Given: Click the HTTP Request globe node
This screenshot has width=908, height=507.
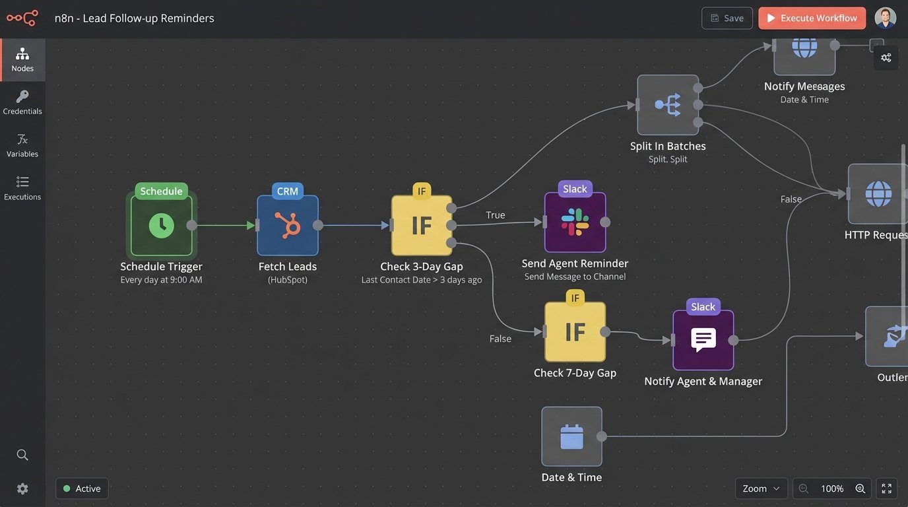Looking at the screenshot, I should [878, 194].
